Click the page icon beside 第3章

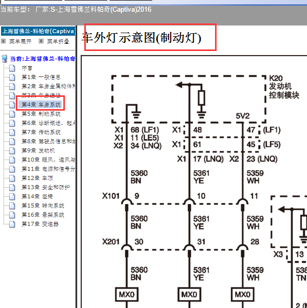coord(12,95)
